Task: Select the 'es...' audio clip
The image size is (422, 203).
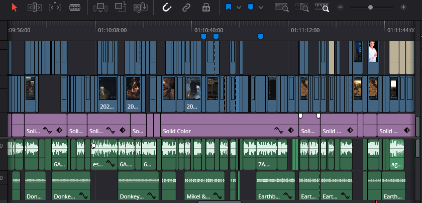Action: click(104, 155)
